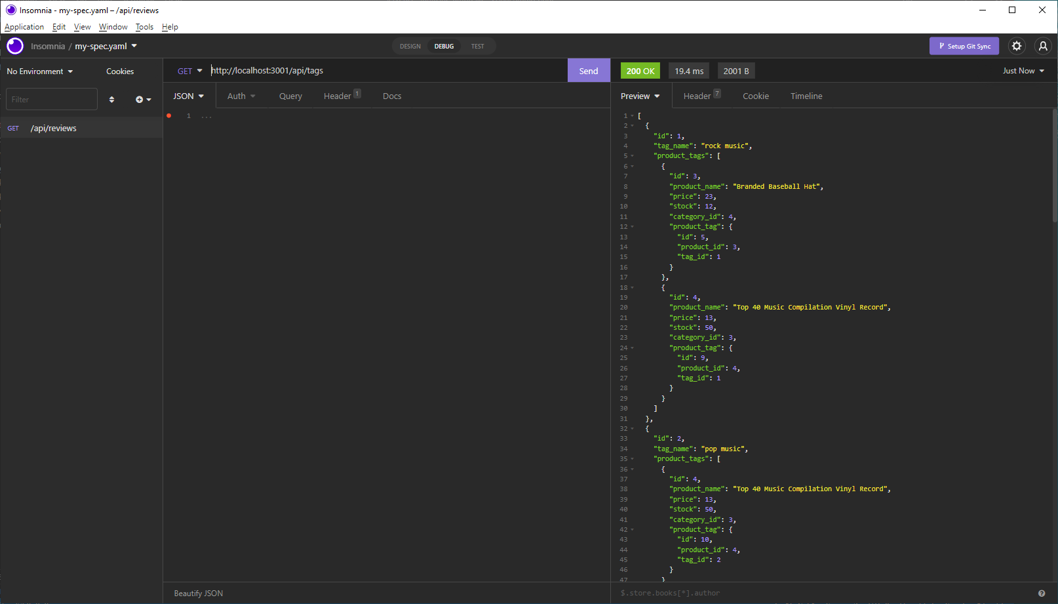
Task: Open the Window menu
Action: [113, 27]
